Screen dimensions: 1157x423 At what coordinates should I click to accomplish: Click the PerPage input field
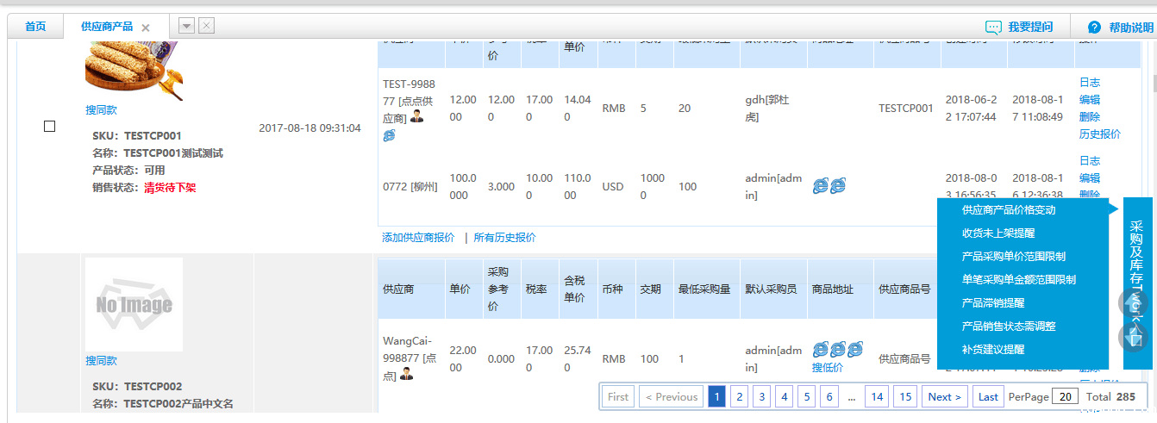tap(1065, 397)
